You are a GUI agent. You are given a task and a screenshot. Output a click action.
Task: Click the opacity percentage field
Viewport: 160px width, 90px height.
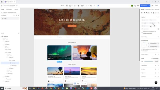[156, 61]
